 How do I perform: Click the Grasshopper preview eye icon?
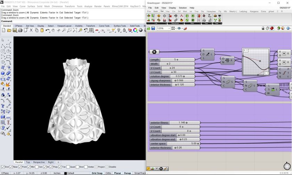(179, 28)
